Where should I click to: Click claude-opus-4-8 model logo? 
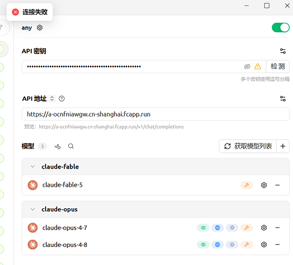click(x=33, y=244)
